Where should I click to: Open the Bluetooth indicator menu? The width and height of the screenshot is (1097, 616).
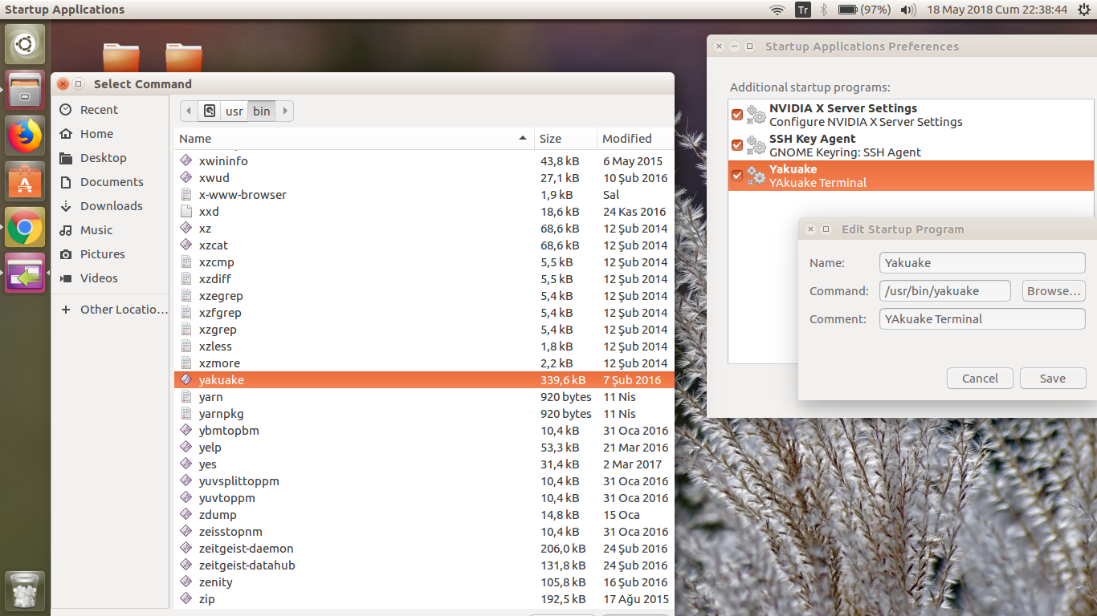[x=823, y=10]
